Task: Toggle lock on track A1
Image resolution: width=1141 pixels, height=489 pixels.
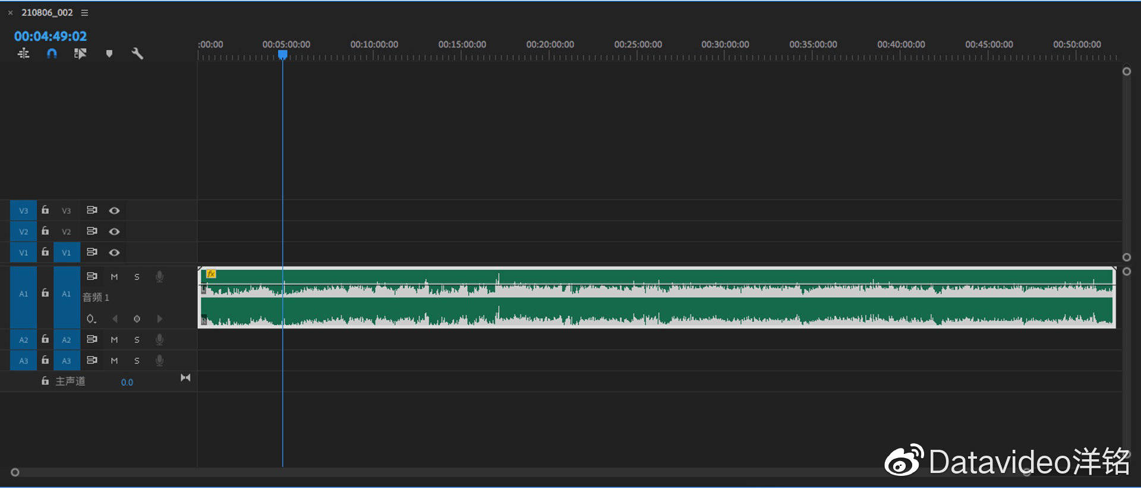Action: (x=45, y=293)
